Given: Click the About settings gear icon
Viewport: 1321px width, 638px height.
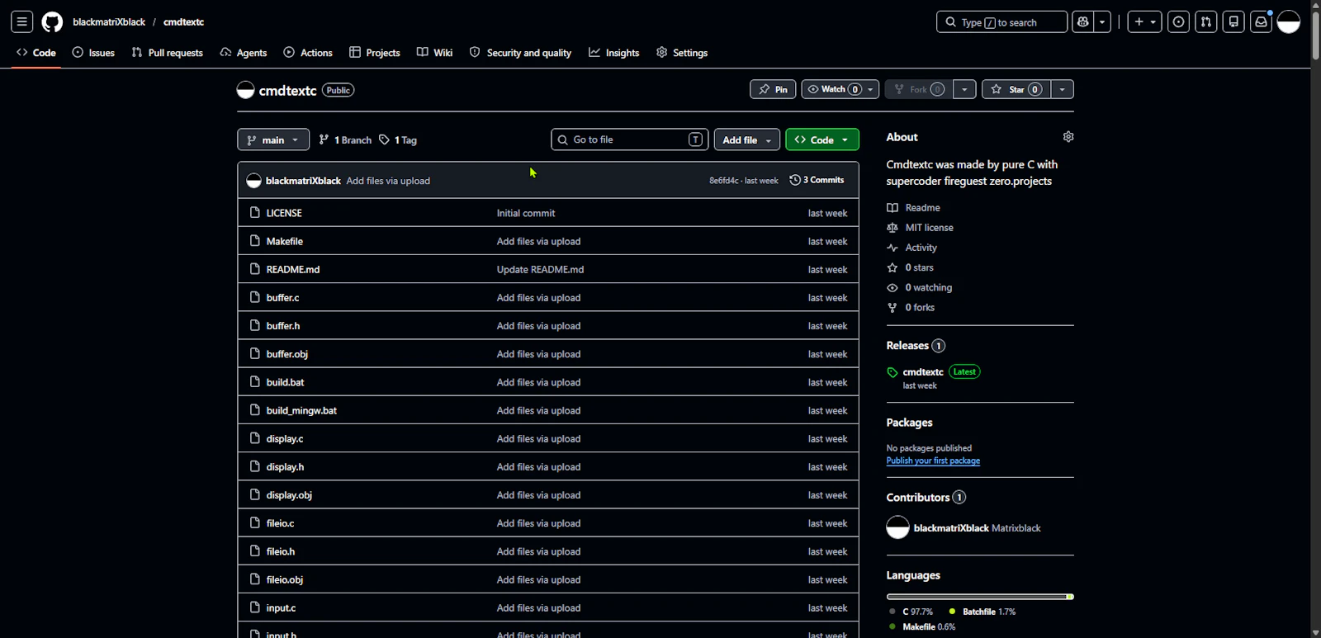Looking at the screenshot, I should pos(1068,137).
